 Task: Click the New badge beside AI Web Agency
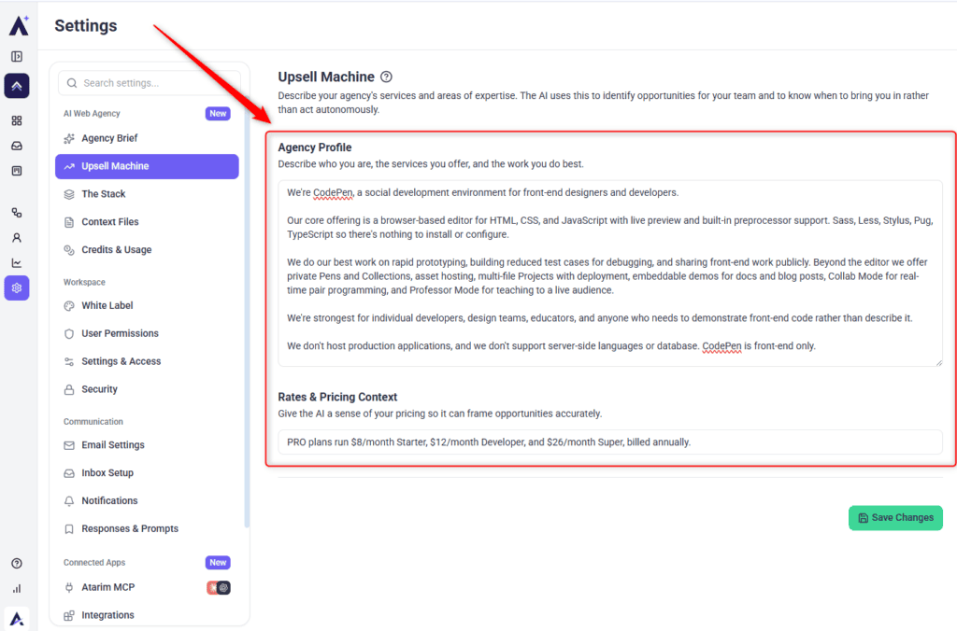218,113
